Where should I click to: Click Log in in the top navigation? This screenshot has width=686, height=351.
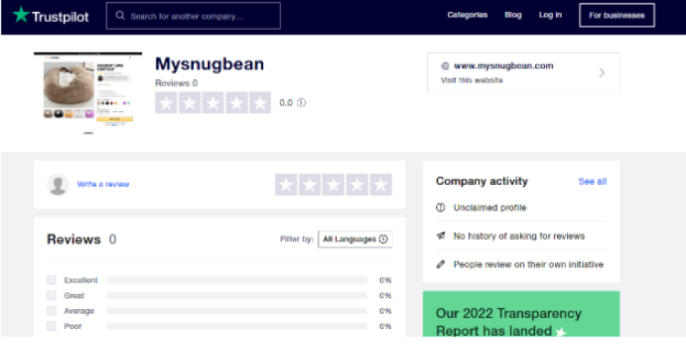click(550, 15)
